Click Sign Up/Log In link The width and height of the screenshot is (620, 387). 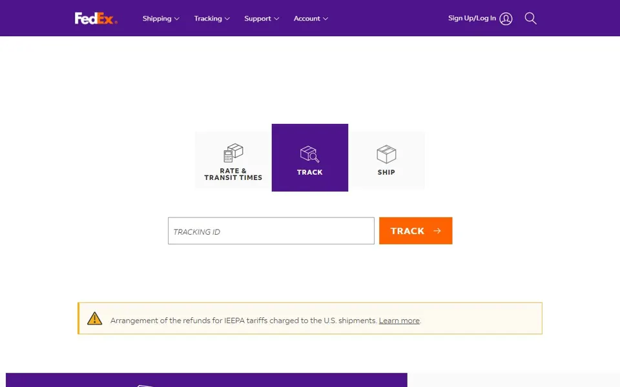[x=471, y=18]
